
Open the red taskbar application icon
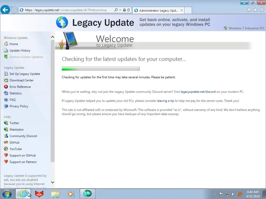click(x=39, y=194)
